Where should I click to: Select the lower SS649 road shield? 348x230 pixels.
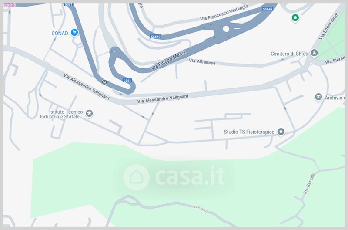(156, 37)
